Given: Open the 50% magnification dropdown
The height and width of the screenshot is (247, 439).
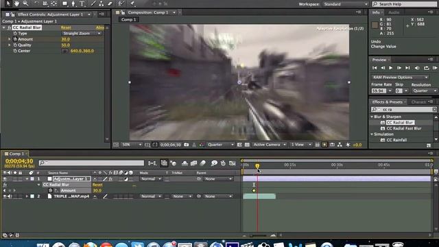Looking at the screenshot, I should coord(132,145).
